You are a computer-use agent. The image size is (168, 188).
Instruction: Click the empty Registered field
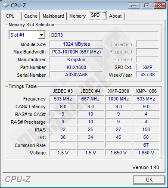(147, 52)
